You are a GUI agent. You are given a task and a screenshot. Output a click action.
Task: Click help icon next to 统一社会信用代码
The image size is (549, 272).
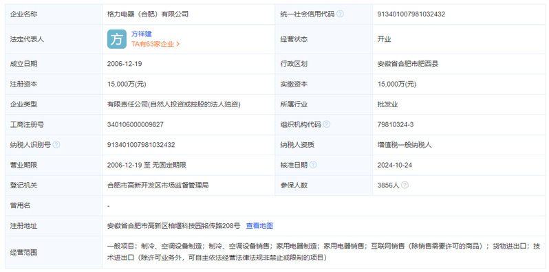coord(340,14)
